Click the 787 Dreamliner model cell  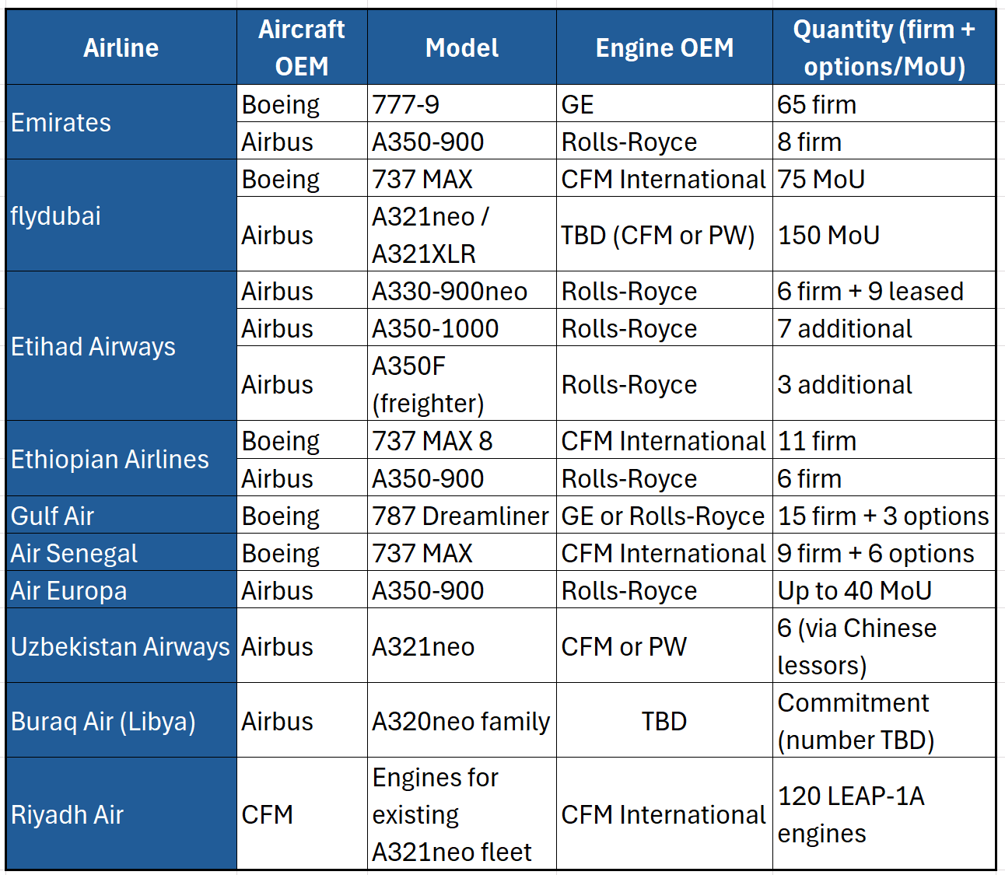[461, 516]
